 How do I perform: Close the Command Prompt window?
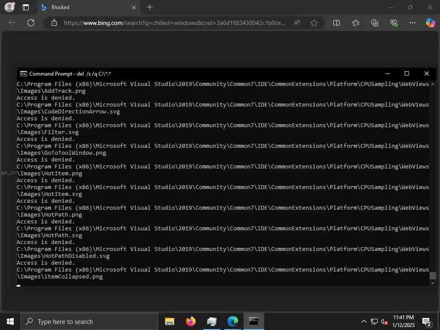point(427,73)
